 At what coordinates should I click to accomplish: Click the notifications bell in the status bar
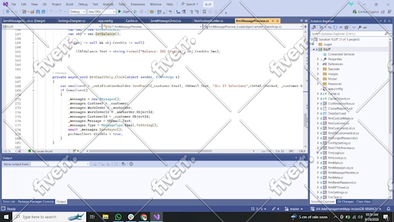click(388, 209)
